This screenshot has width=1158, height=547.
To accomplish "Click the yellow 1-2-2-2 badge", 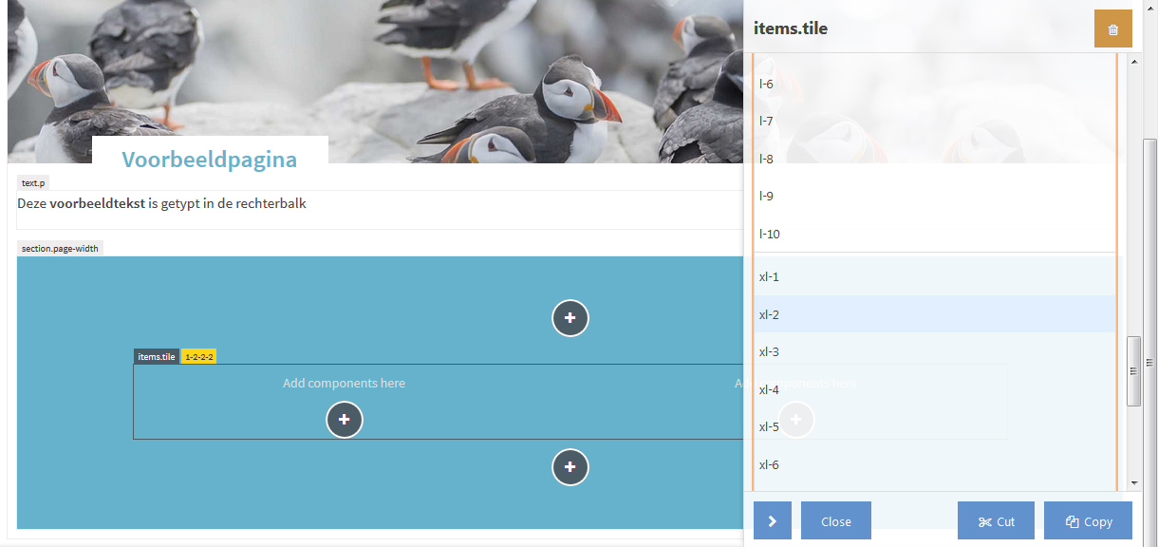I will point(199,357).
